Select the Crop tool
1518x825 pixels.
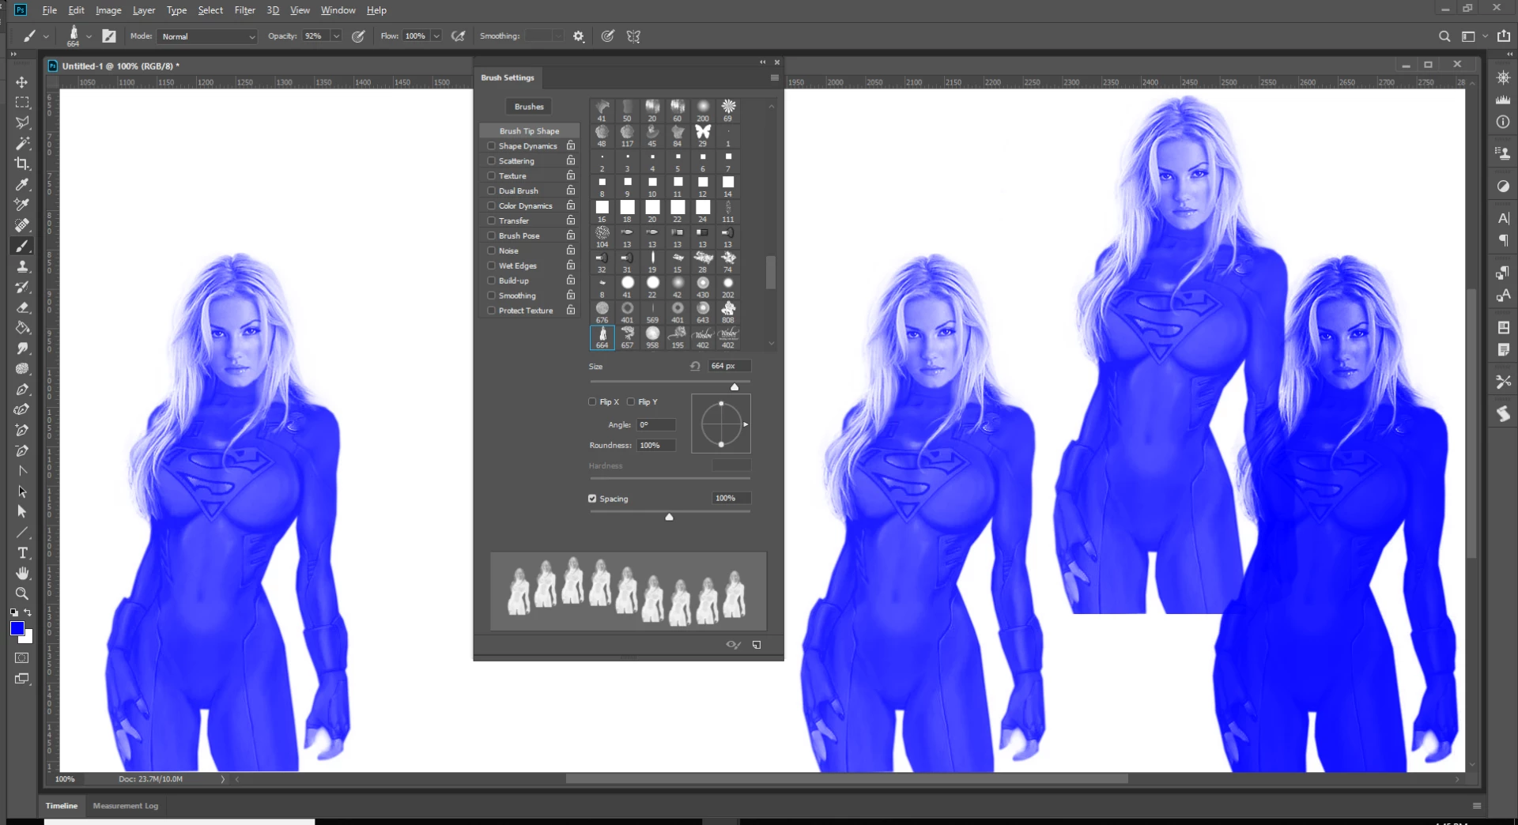(22, 164)
